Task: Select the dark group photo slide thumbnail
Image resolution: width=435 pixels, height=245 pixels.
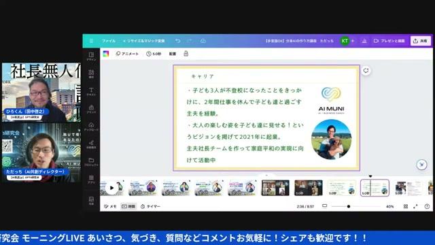Action: tap(309, 188)
